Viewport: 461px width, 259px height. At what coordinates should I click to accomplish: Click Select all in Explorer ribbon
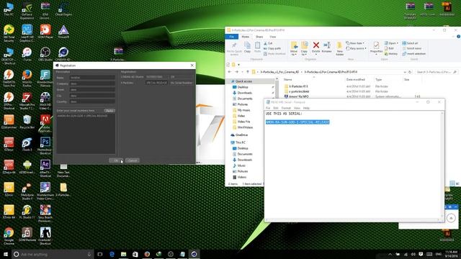point(410,43)
